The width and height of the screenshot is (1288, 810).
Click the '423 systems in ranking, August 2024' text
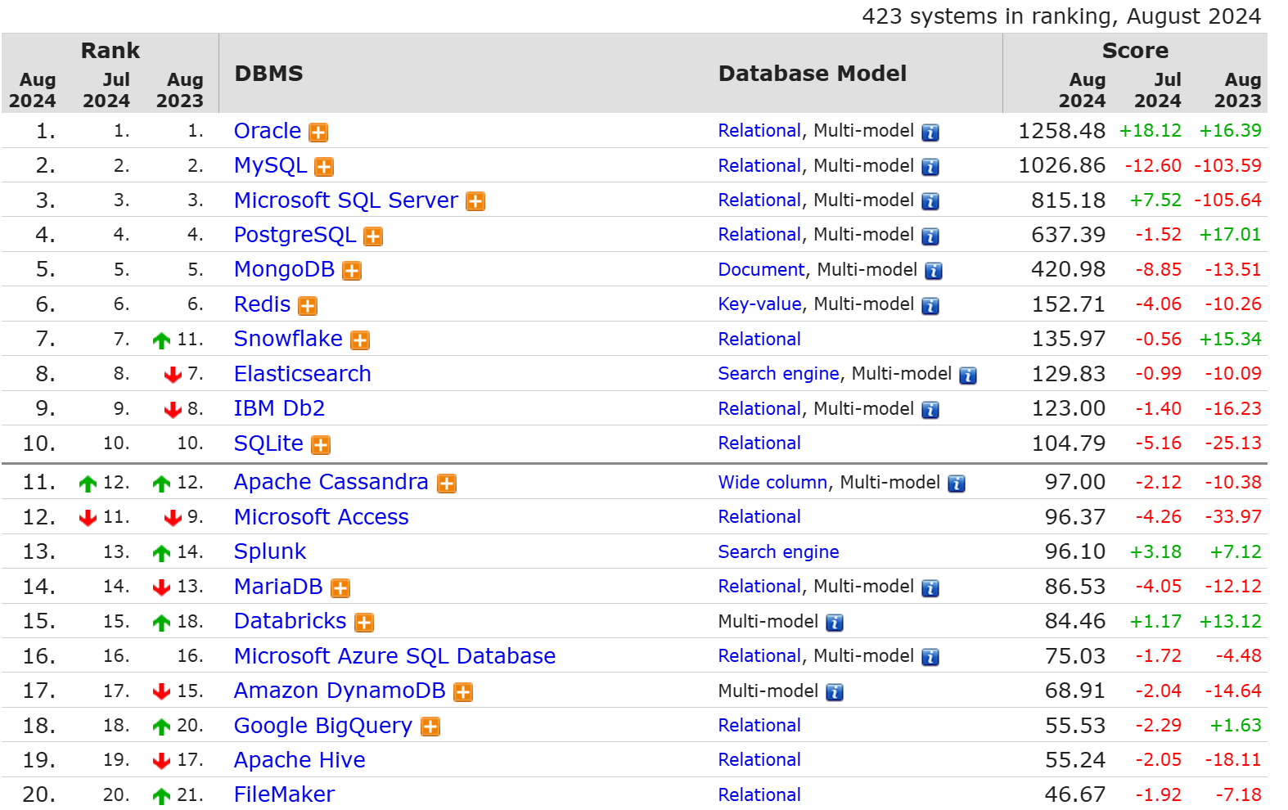[1062, 16]
